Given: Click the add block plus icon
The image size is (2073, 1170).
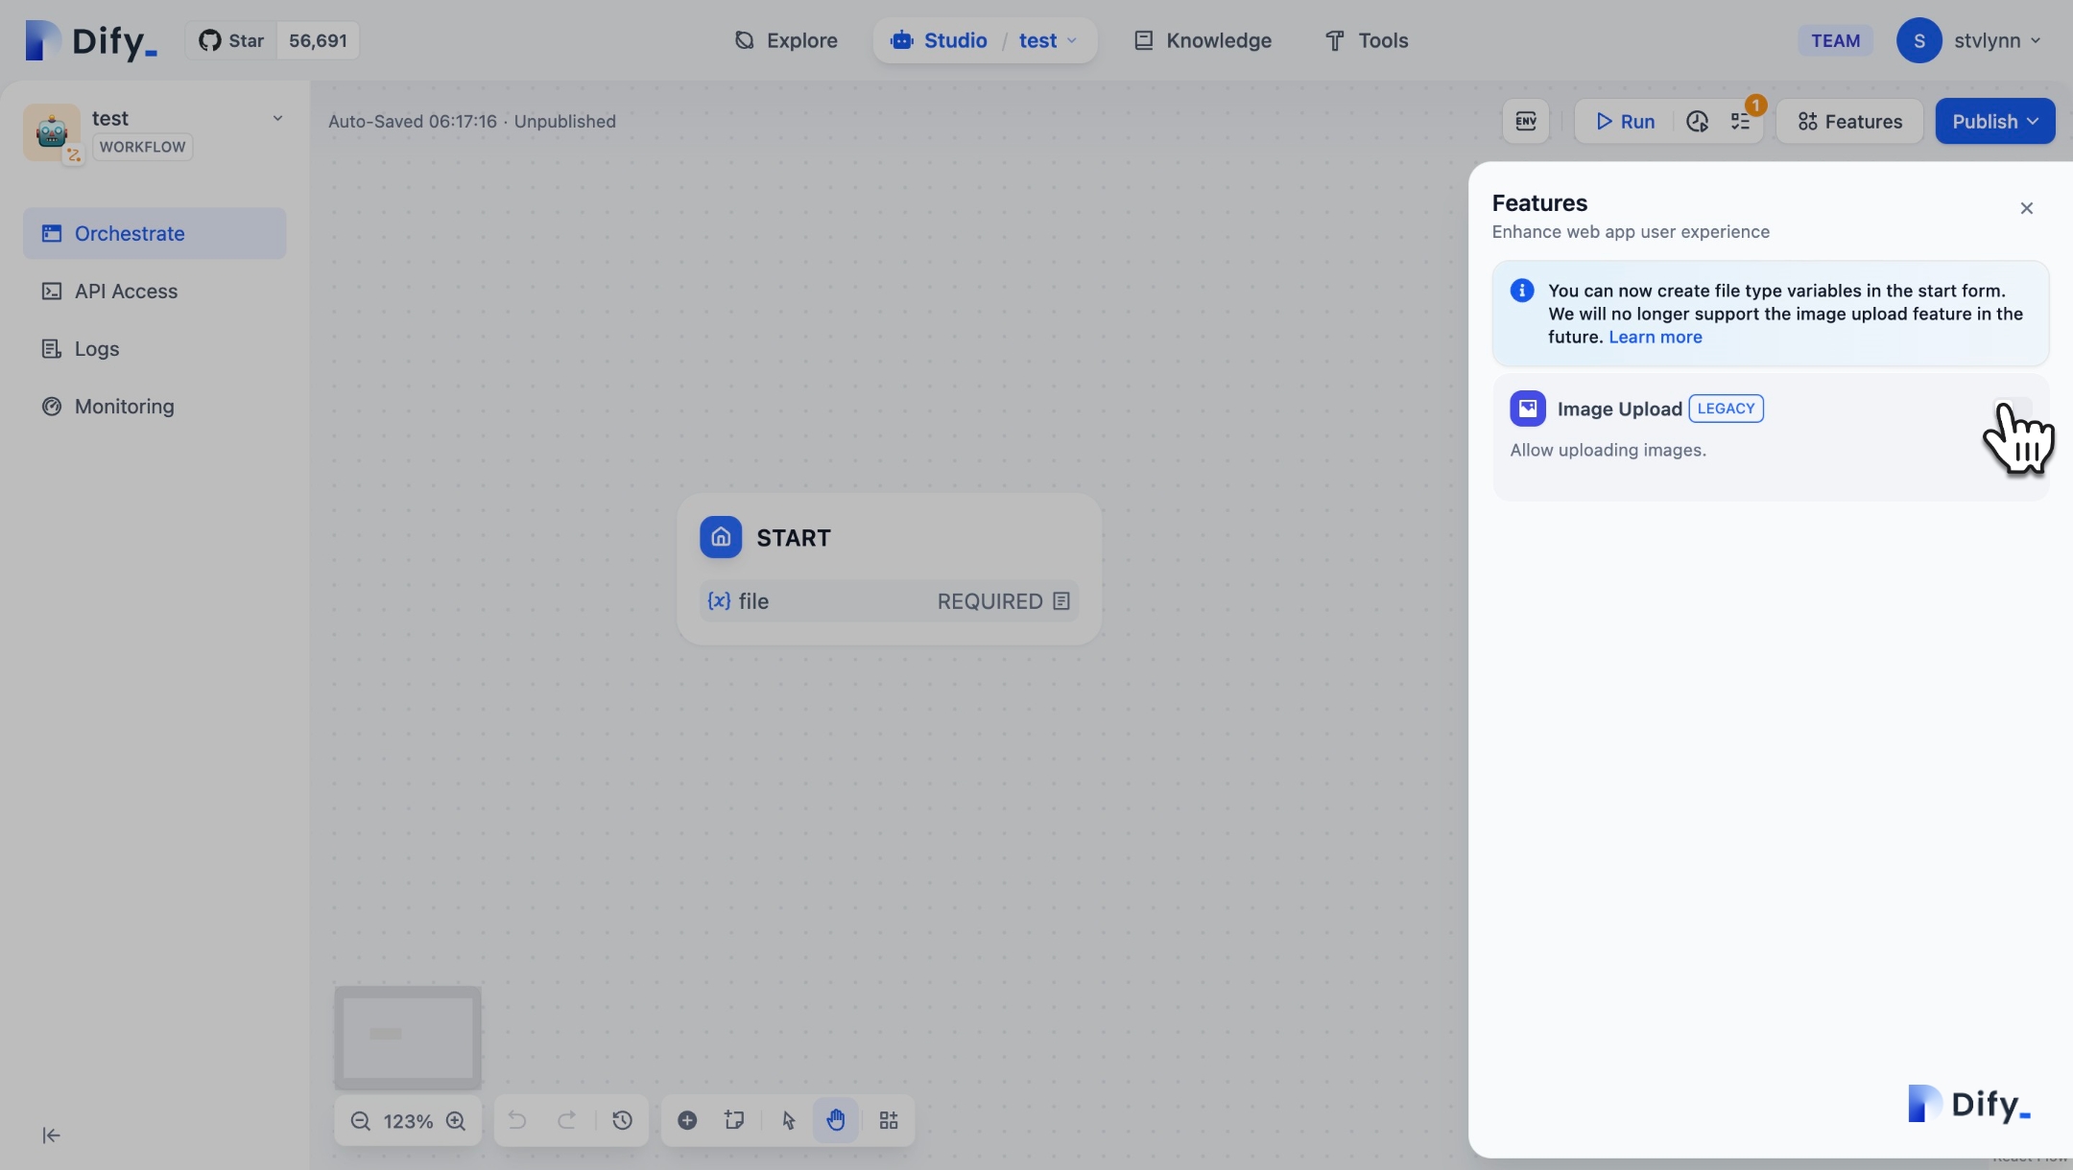Looking at the screenshot, I should tap(687, 1120).
